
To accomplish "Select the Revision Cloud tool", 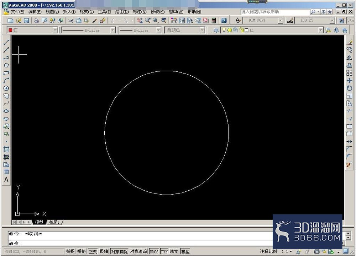I will (6, 96).
